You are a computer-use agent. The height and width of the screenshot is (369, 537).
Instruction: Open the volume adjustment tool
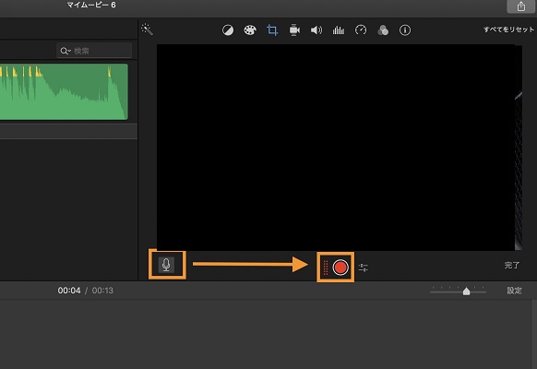point(316,30)
